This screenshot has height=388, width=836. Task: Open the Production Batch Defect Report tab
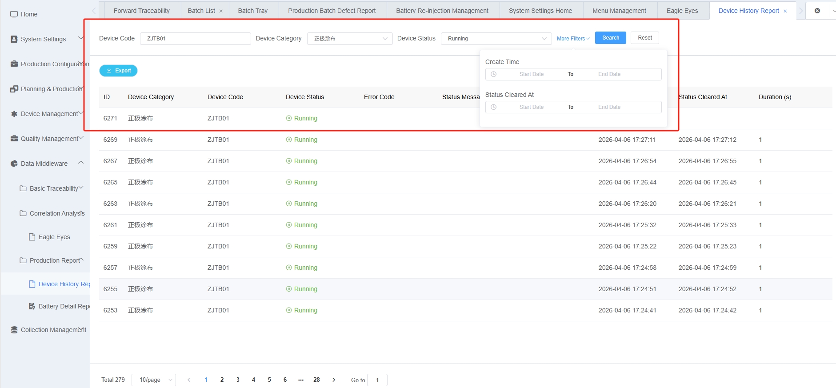tap(332, 11)
